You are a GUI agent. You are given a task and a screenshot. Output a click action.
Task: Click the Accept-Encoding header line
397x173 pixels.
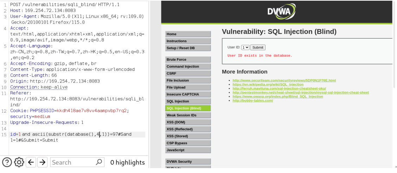click(x=53, y=64)
